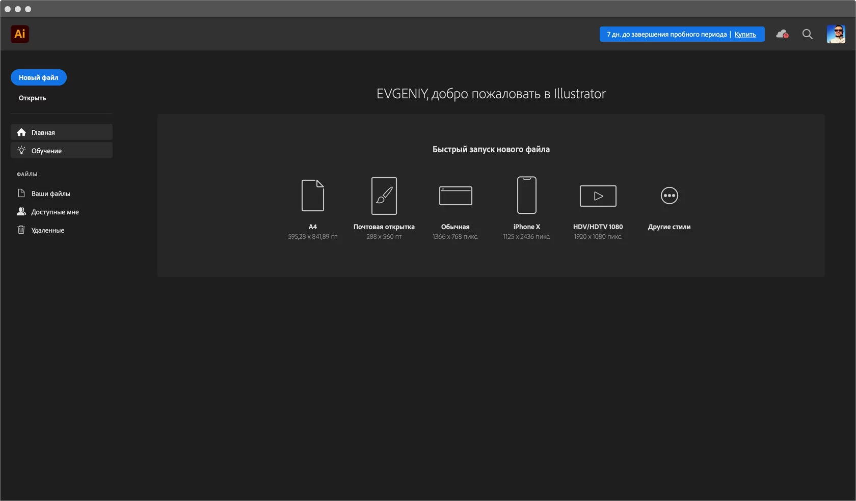The image size is (856, 501).
Task: Click the welcome to Illustrator heading
Action: tap(491, 94)
